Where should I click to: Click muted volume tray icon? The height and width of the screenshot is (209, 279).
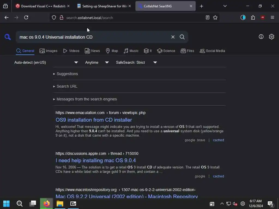[x=235, y=204]
